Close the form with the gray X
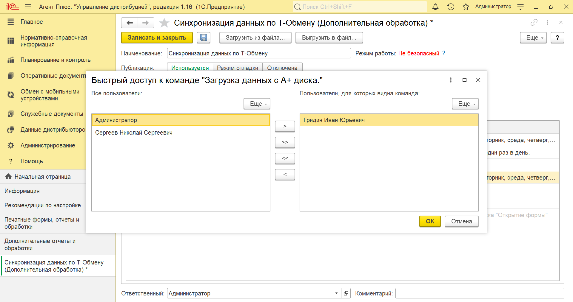The width and height of the screenshot is (573, 302). [x=561, y=22]
